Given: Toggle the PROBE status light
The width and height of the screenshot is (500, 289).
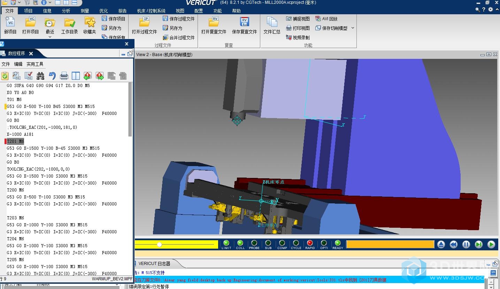Looking at the screenshot, I should click(254, 243).
